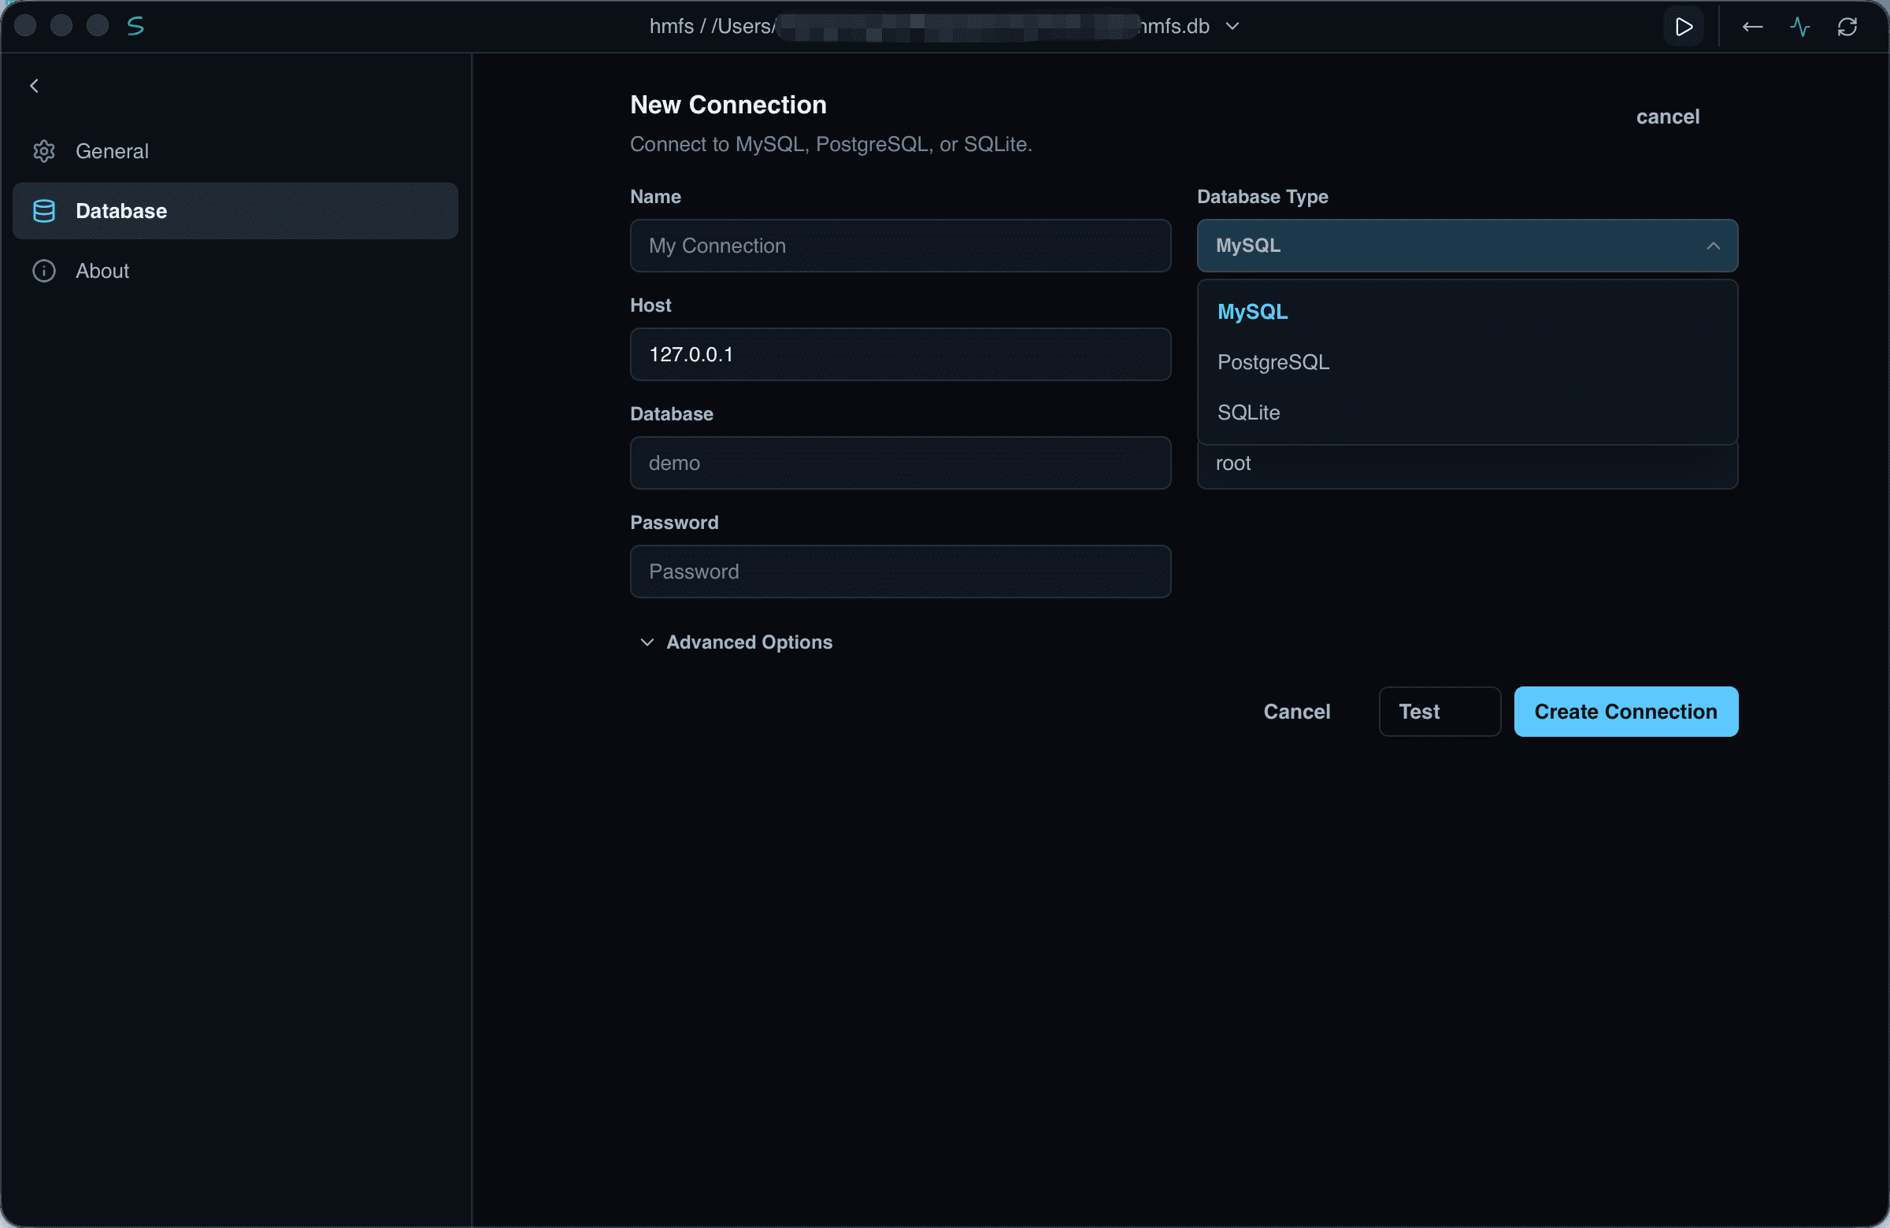Screen dimensions: 1890x1228
Task: Open the About settings tab
Action: pos(235,271)
